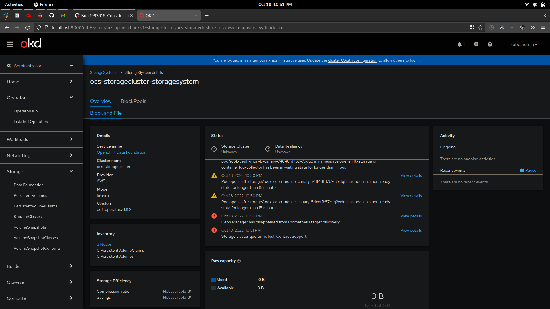550x309 pixels.
Task: Switch to the BlockPools tab
Action: point(133,101)
